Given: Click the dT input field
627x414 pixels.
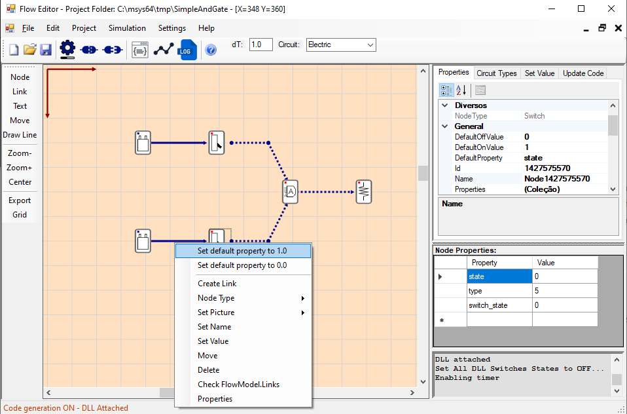Looking at the screenshot, I should tap(260, 45).
